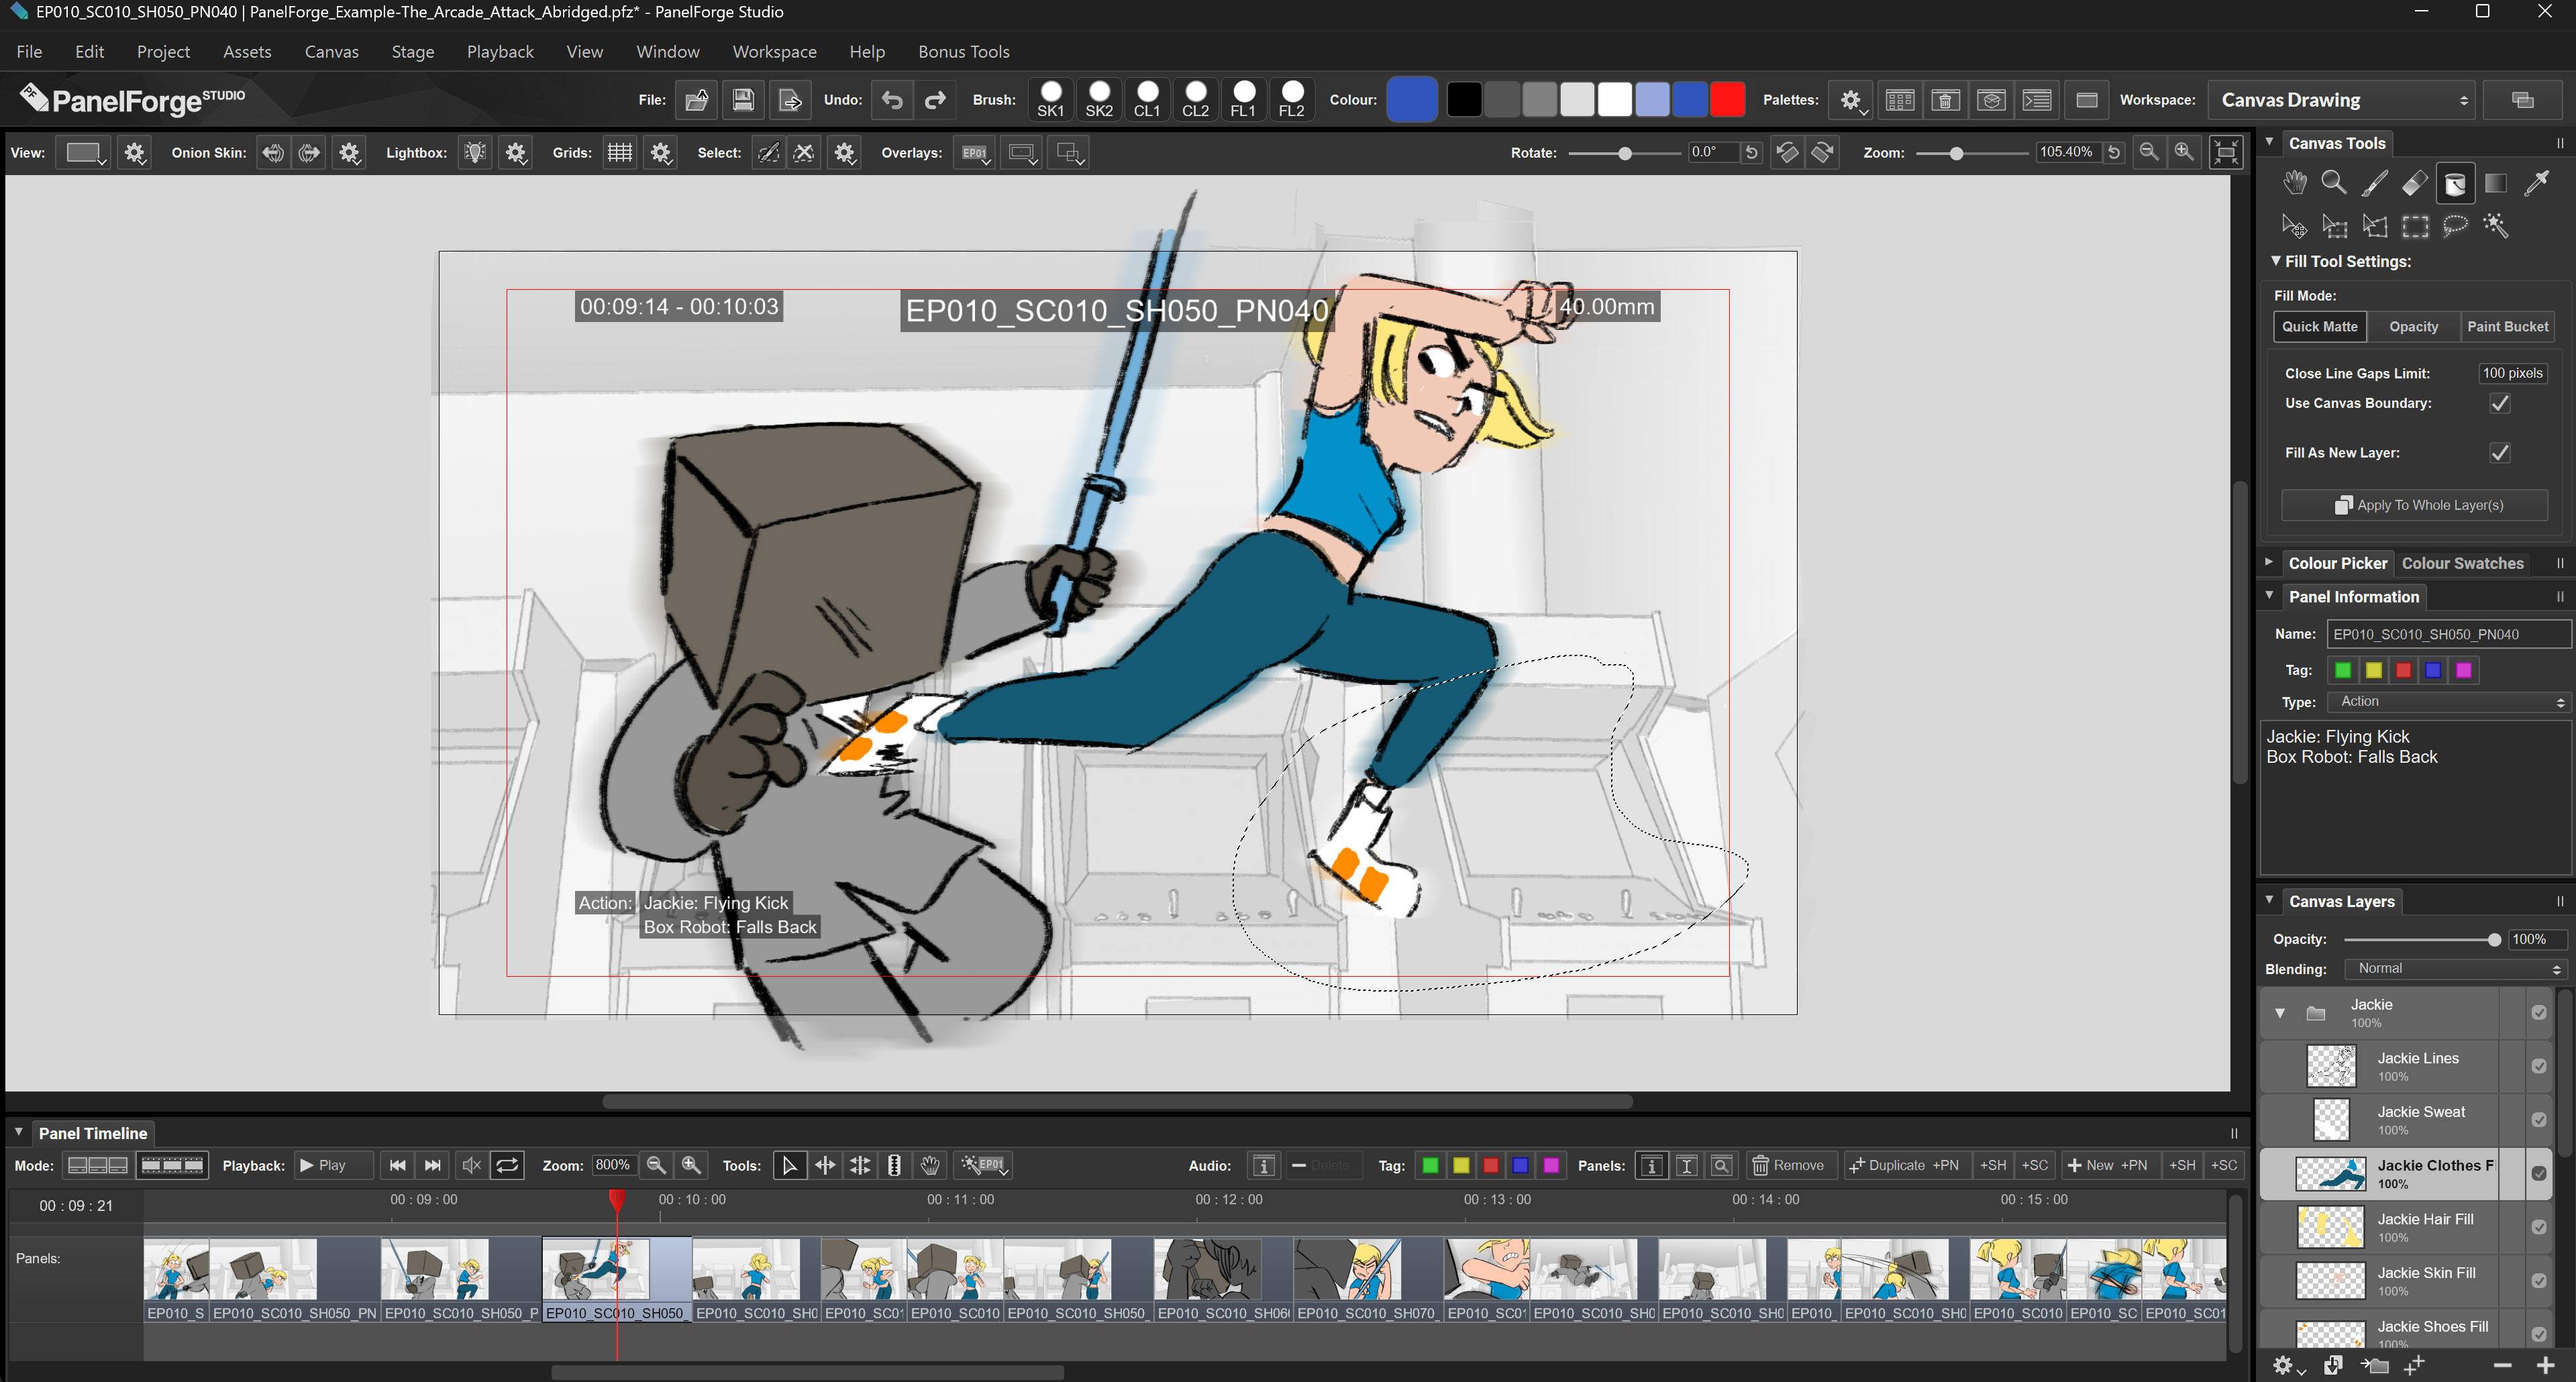Viewport: 2576px width, 1382px height.
Task: Toggle the loop playback icon
Action: tap(507, 1165)
